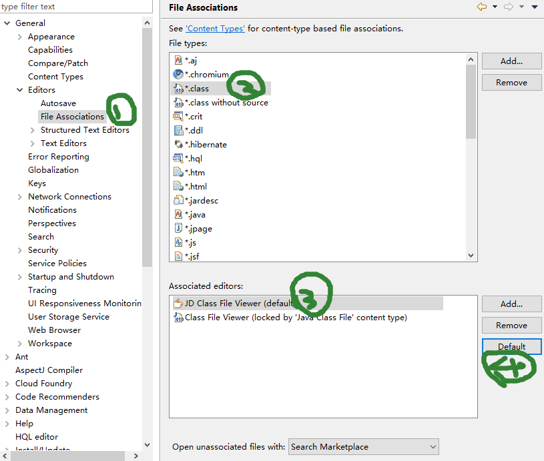
Task: Select the *.jardesc file type icon
Action: click(178, 201)
